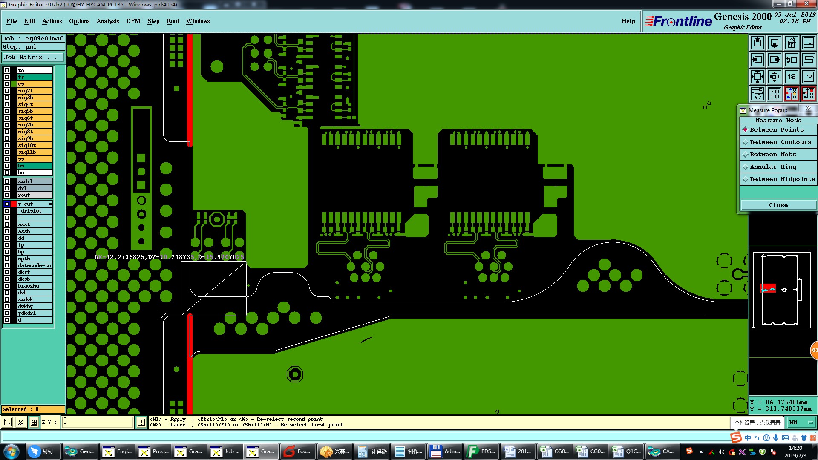Open the MM units dropdown
Viewport: 818px width, 460px height.
click(801, 423)
